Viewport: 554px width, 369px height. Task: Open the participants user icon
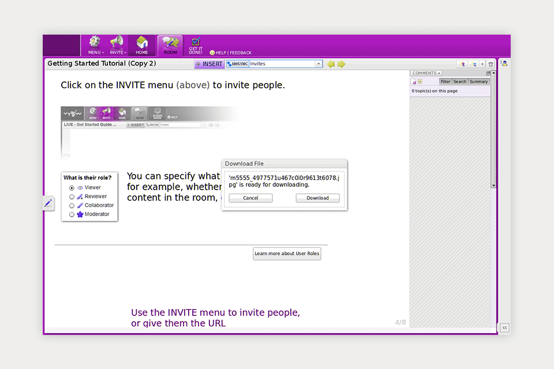coord(504,63)
